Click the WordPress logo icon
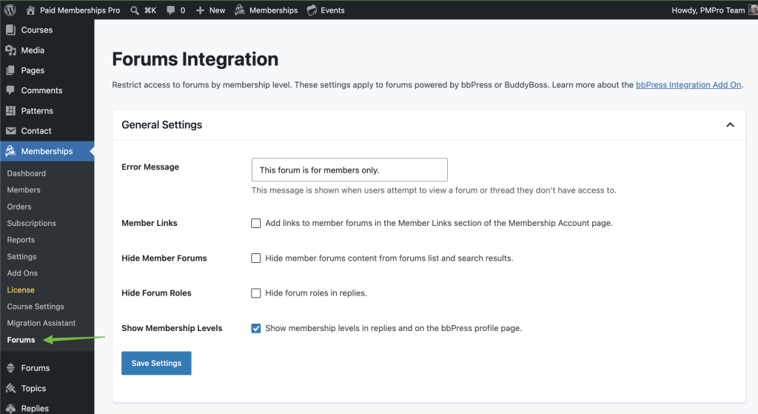The width and height of the screenshot is (758, 414). click(x=10, y=10)
